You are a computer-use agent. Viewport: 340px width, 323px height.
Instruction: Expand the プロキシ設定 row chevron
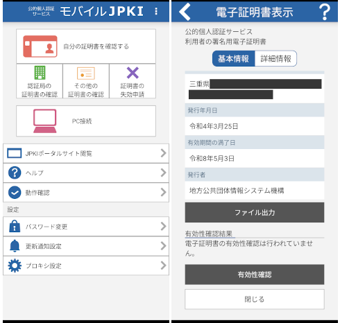point(163,265)
